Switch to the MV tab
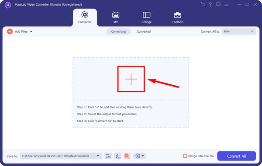This screenshot has height=166, width=262. [x=116, y=17]
